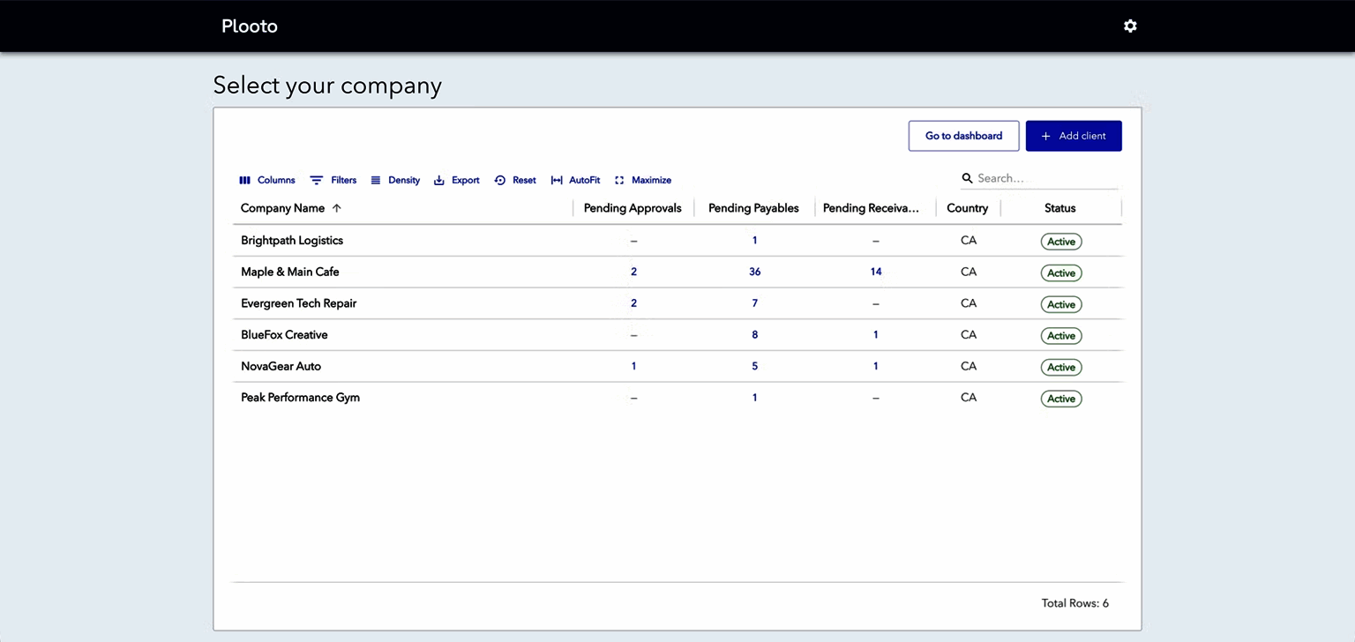Viewport: 1355px width, 642px height.
Task: Click the Plooto logo
Action: [250, 26]
